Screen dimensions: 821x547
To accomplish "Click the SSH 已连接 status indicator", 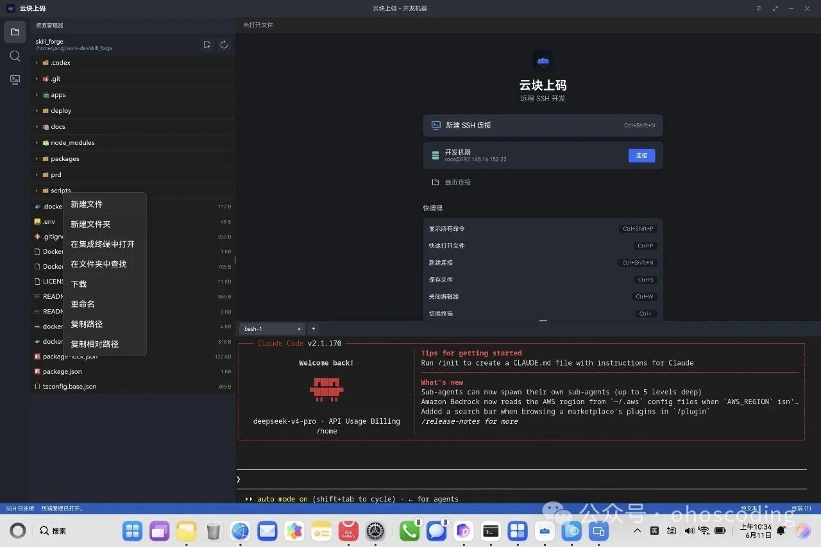I will [x=20, y=509].
